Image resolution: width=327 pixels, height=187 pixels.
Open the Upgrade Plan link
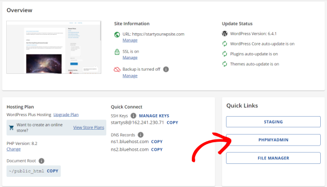pos(66,115)
